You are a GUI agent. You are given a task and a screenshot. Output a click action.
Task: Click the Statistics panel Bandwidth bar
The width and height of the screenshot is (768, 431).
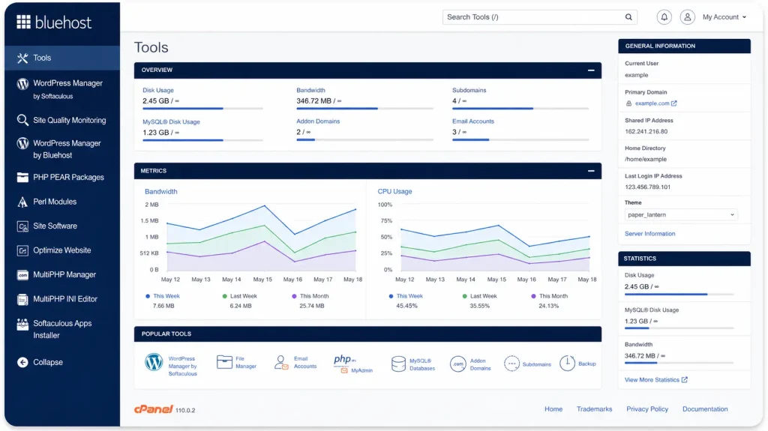(x=679, y=364)
